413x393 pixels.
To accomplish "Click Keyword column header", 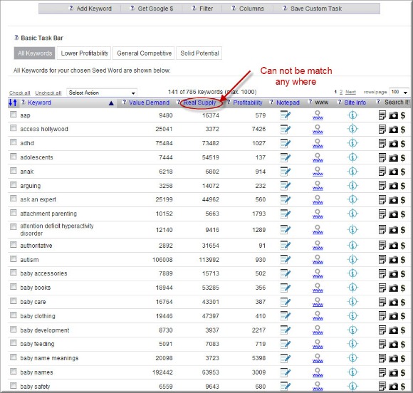I will point(39,103).
